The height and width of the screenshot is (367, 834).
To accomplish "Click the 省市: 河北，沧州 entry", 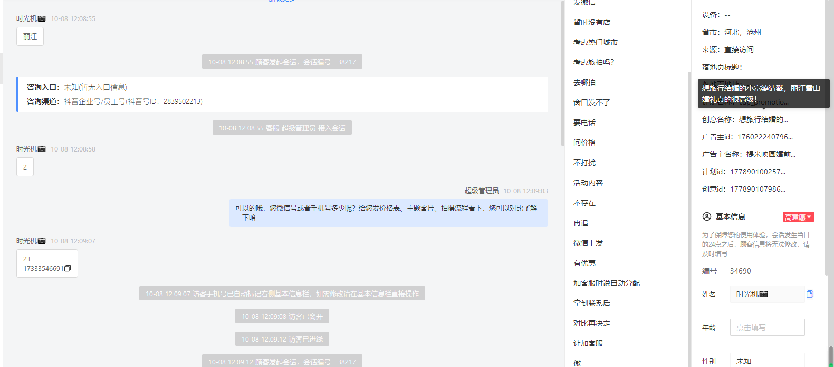I will point(732,32).
